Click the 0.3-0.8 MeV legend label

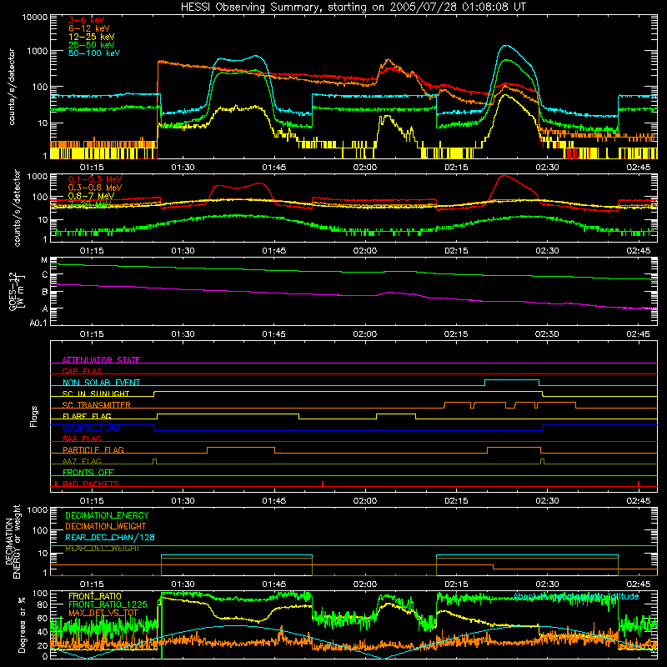click(x=95, y=188)
